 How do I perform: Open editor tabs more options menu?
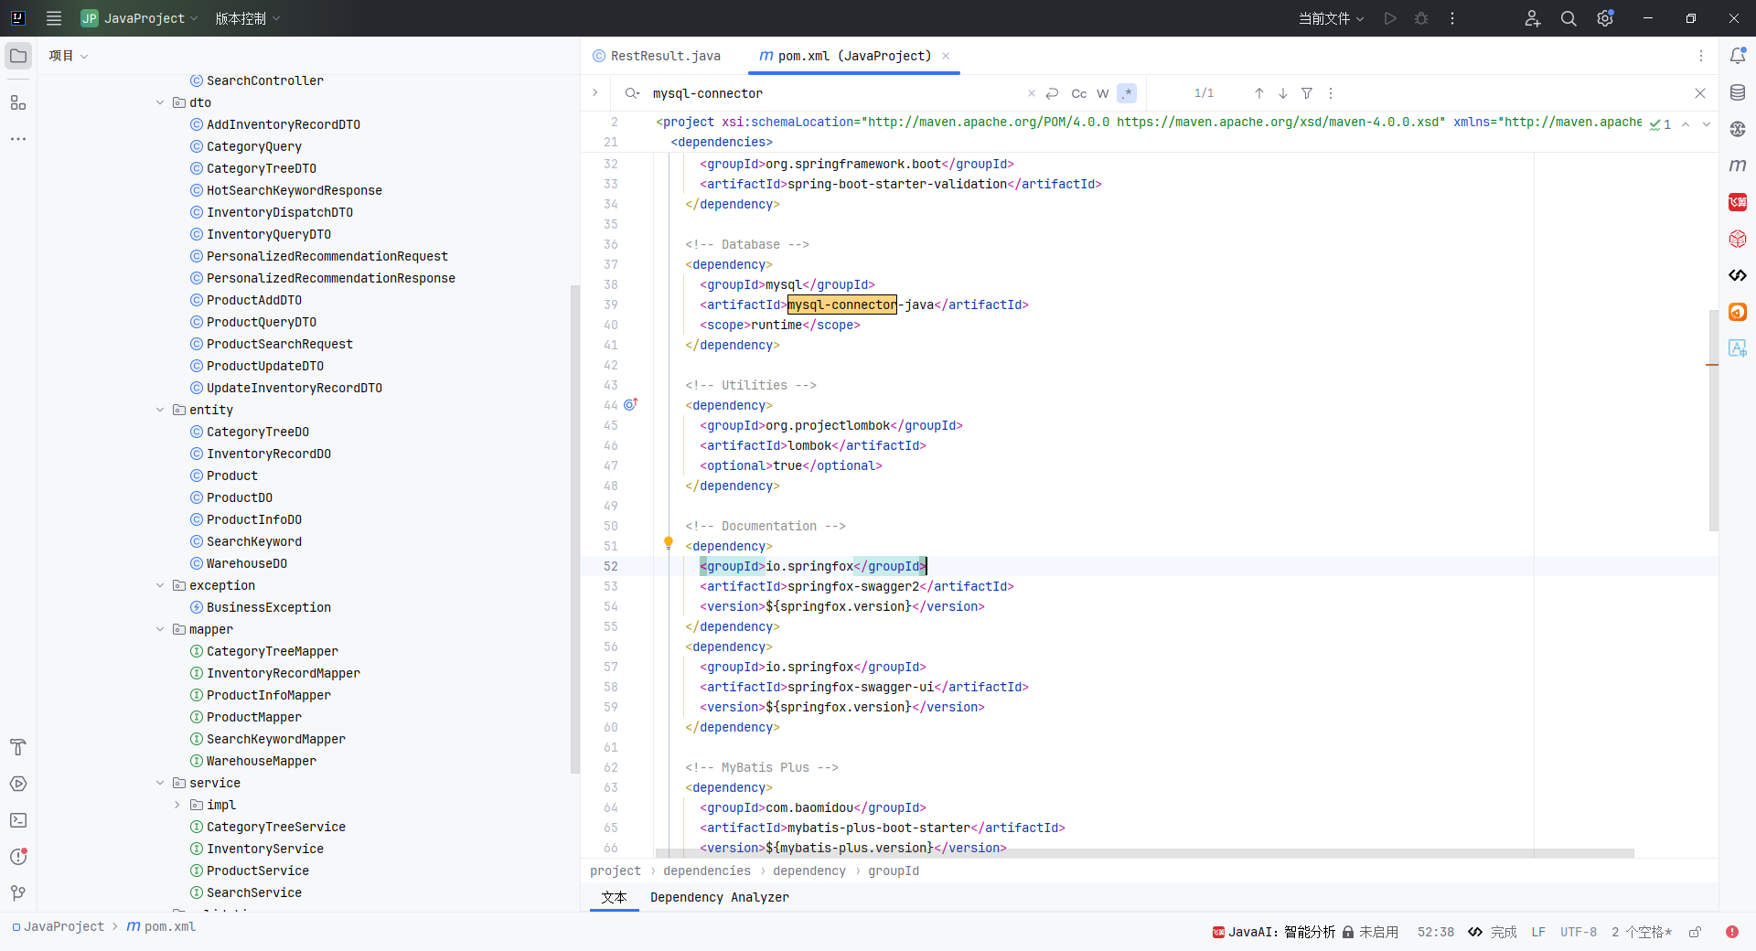pos(1701,56)
